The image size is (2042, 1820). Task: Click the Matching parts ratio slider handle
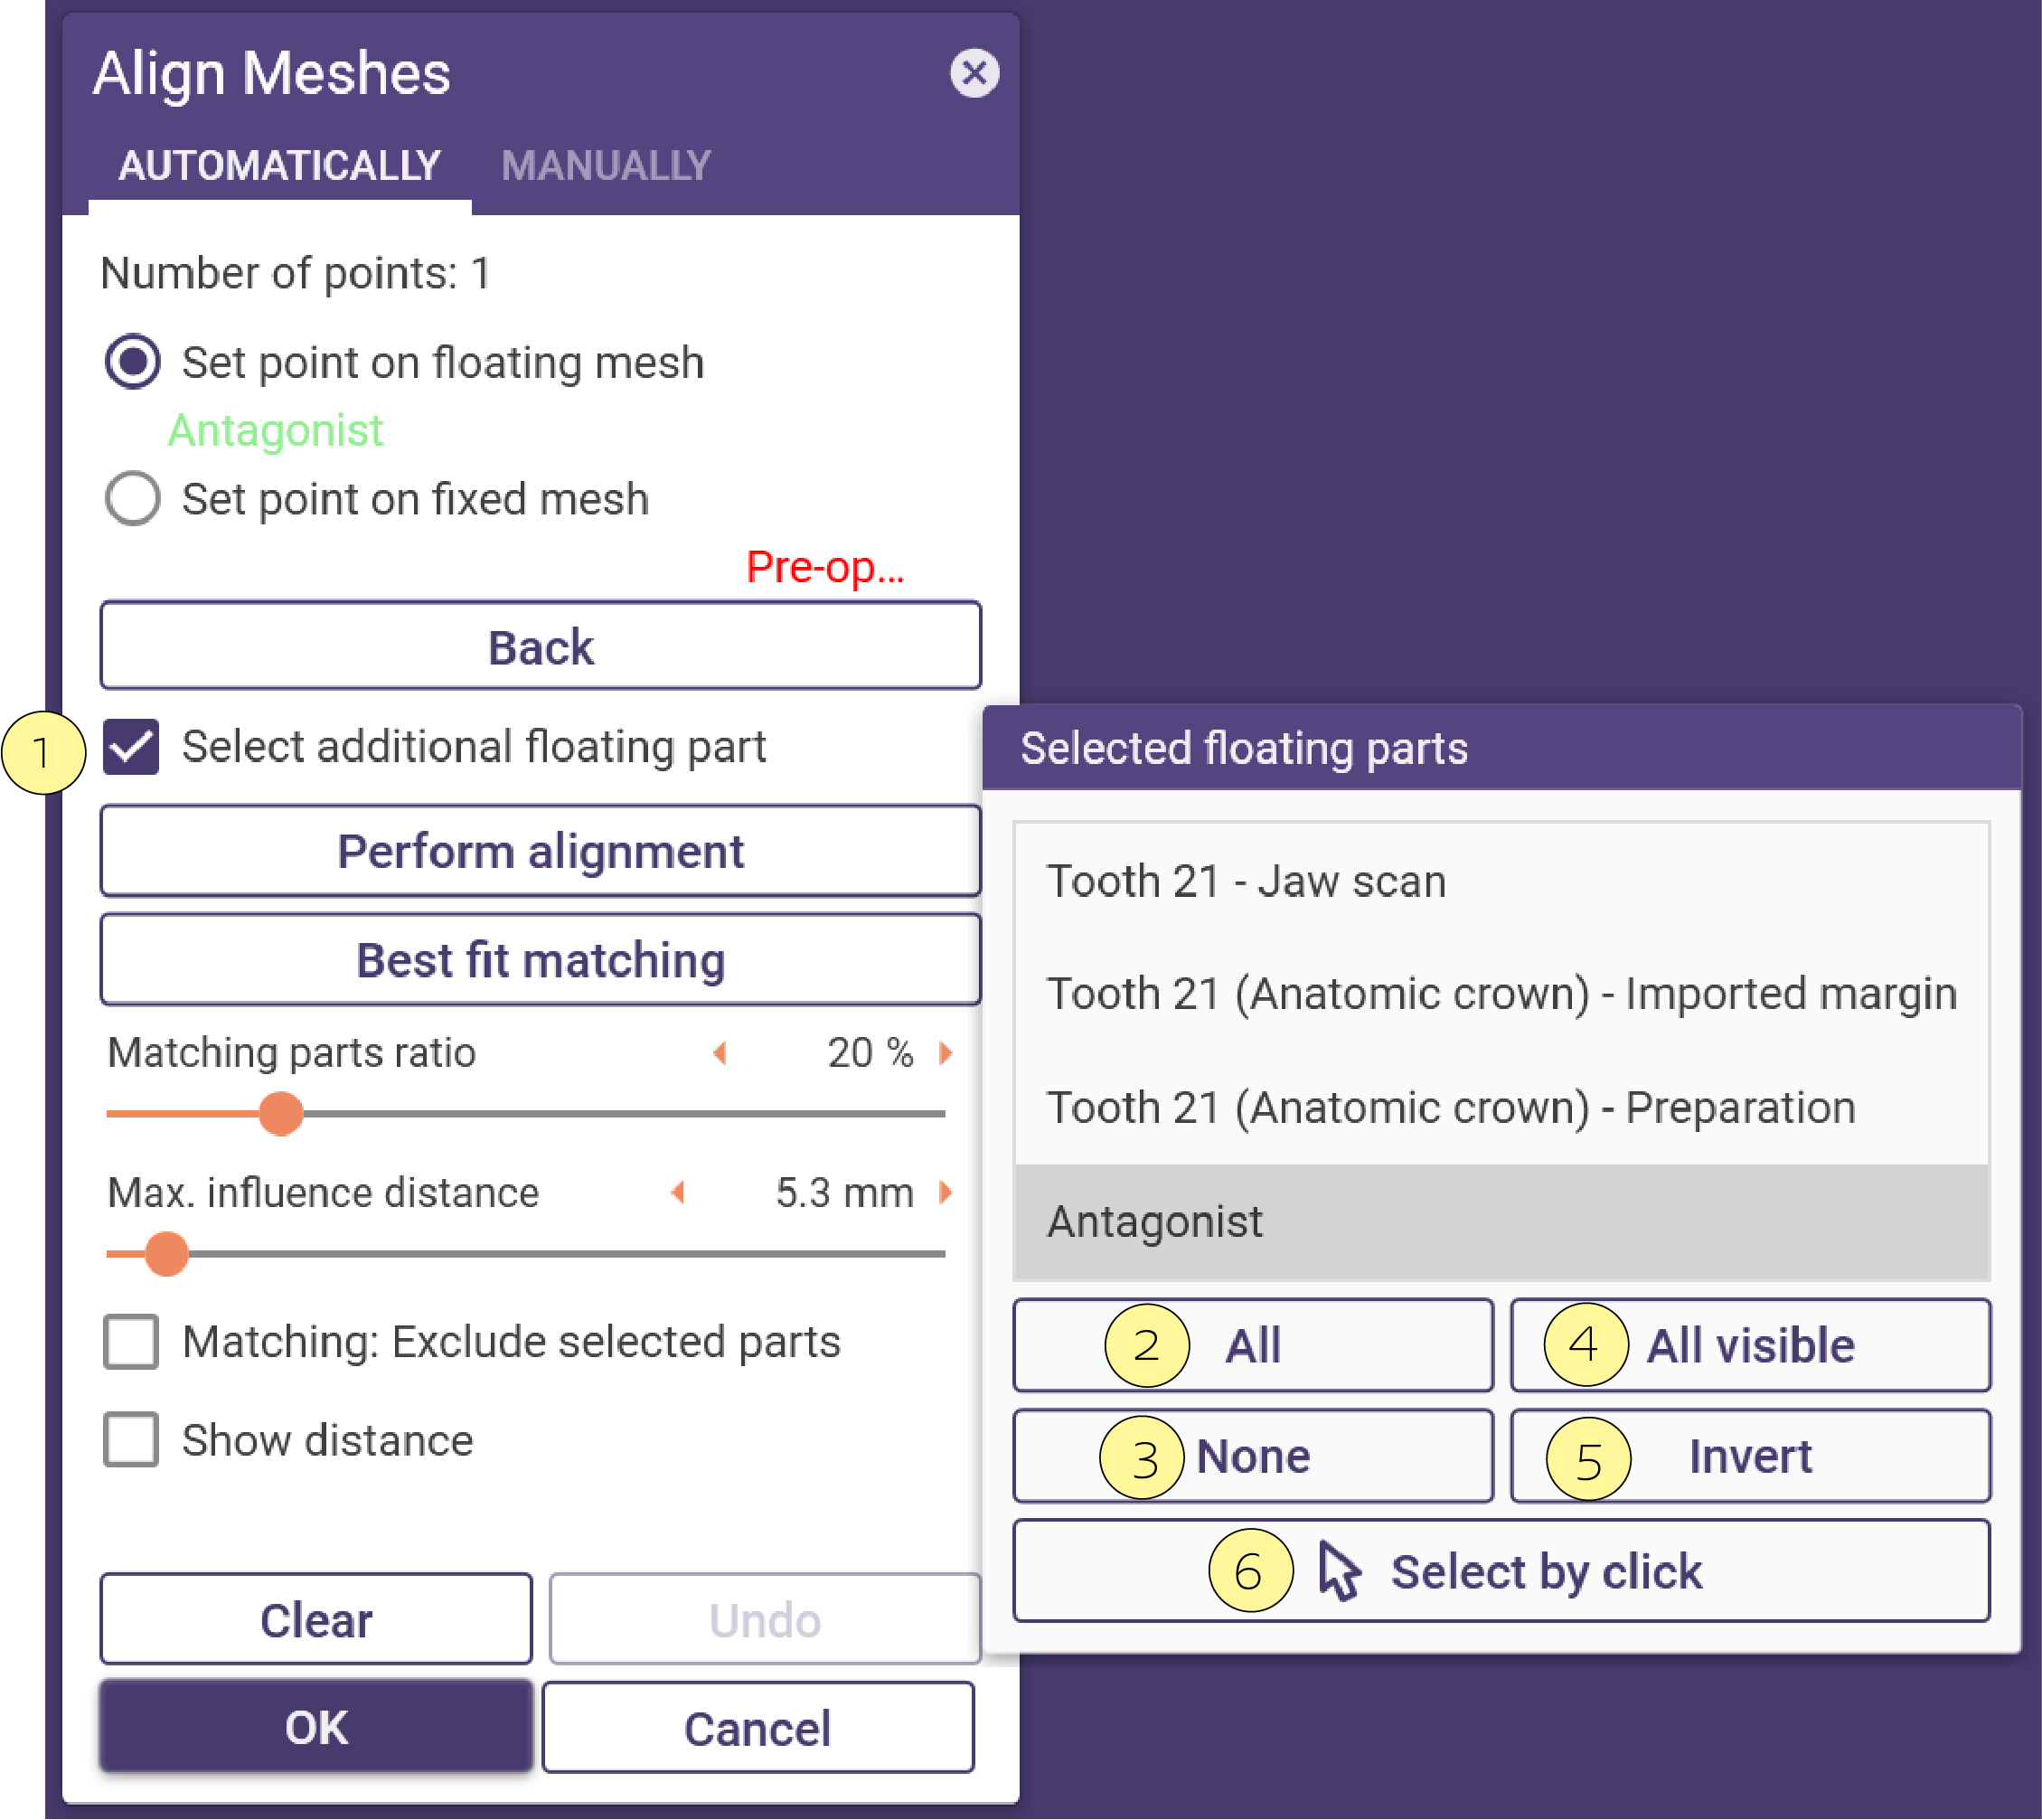(x=281, y=1113)
